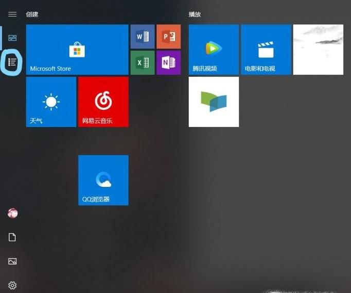351x293 pixels.
Task: Open the PowerPoint tile
Action: [x=168, y=37]
